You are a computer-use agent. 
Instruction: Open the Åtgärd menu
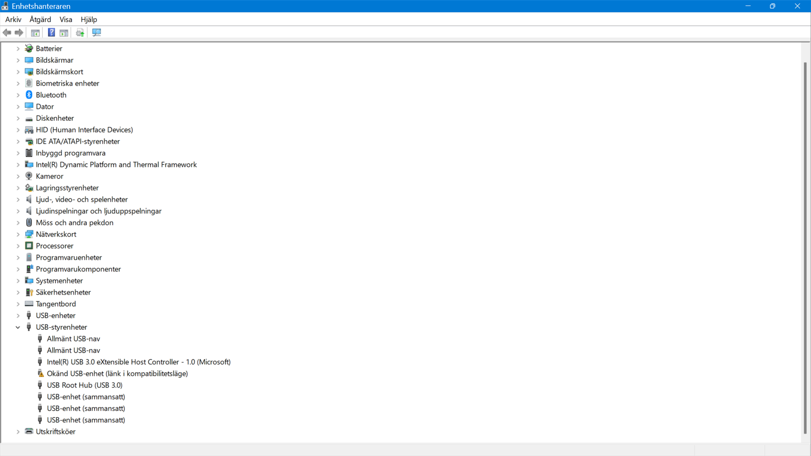click(x=40, y=19)
